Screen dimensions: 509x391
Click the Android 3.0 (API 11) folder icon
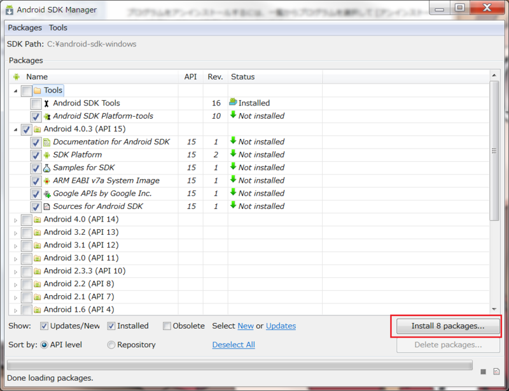coord(38,258)
